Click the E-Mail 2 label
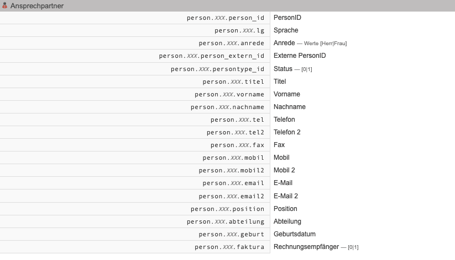 (x=286, y=196)
